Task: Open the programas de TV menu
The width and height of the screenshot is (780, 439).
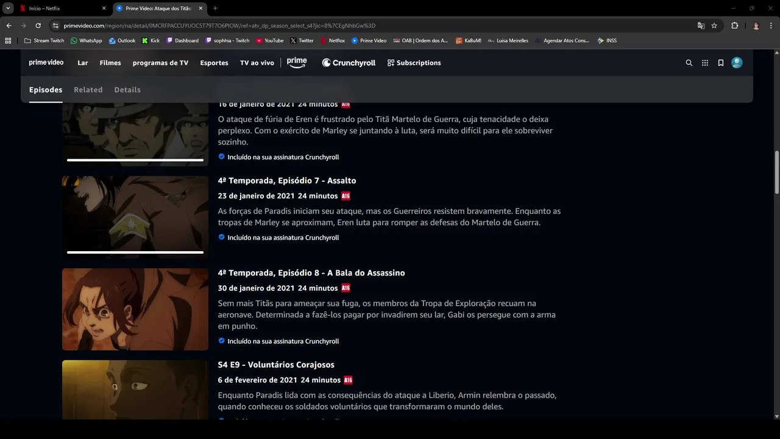Action: coord(160,63)
